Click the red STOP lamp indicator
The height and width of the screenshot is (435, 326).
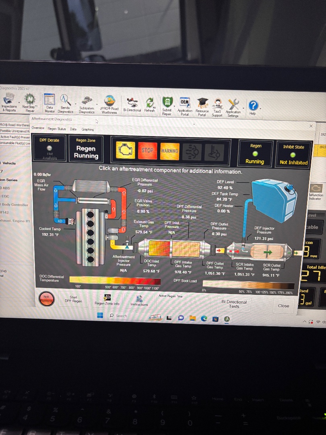point(147,150)
